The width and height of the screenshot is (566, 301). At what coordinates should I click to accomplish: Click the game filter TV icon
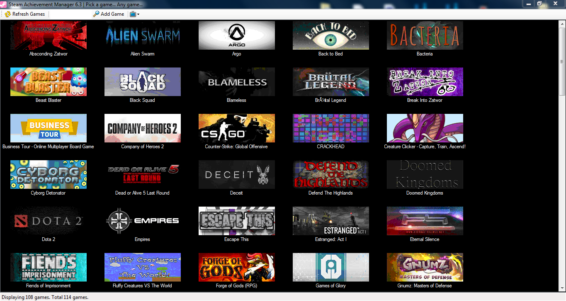pos(132,14)
